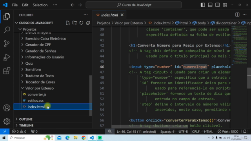Screen dimensions: 251x141
Task: Toggle the bottom panel
Action: [210, 5]
